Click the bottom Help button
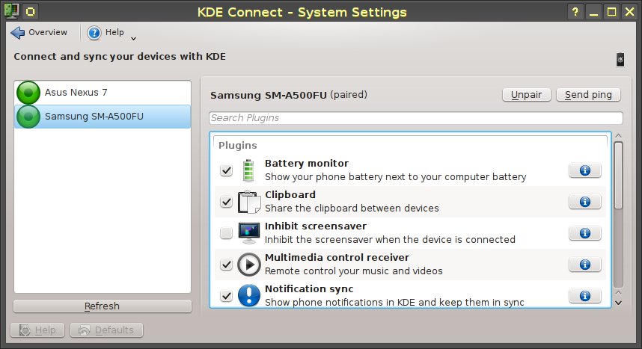This screenshot has height=349, width=642. point(37,330)
